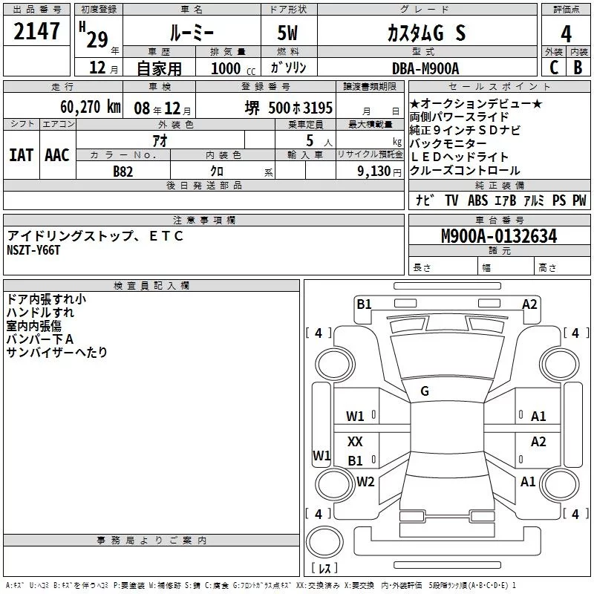
Task: Click the カスタムG S grade name
Action: (x=427, y=32)
